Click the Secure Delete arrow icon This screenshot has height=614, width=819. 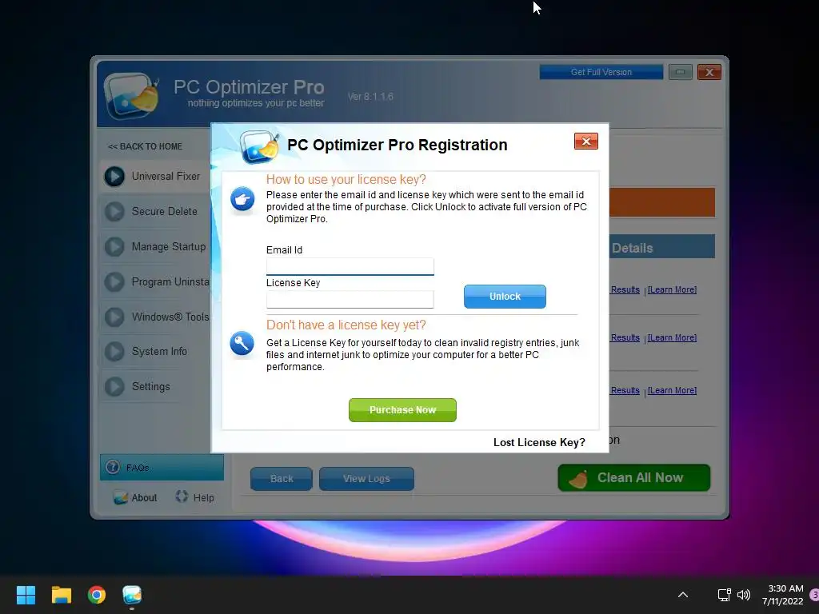click(x=114, y=211)
